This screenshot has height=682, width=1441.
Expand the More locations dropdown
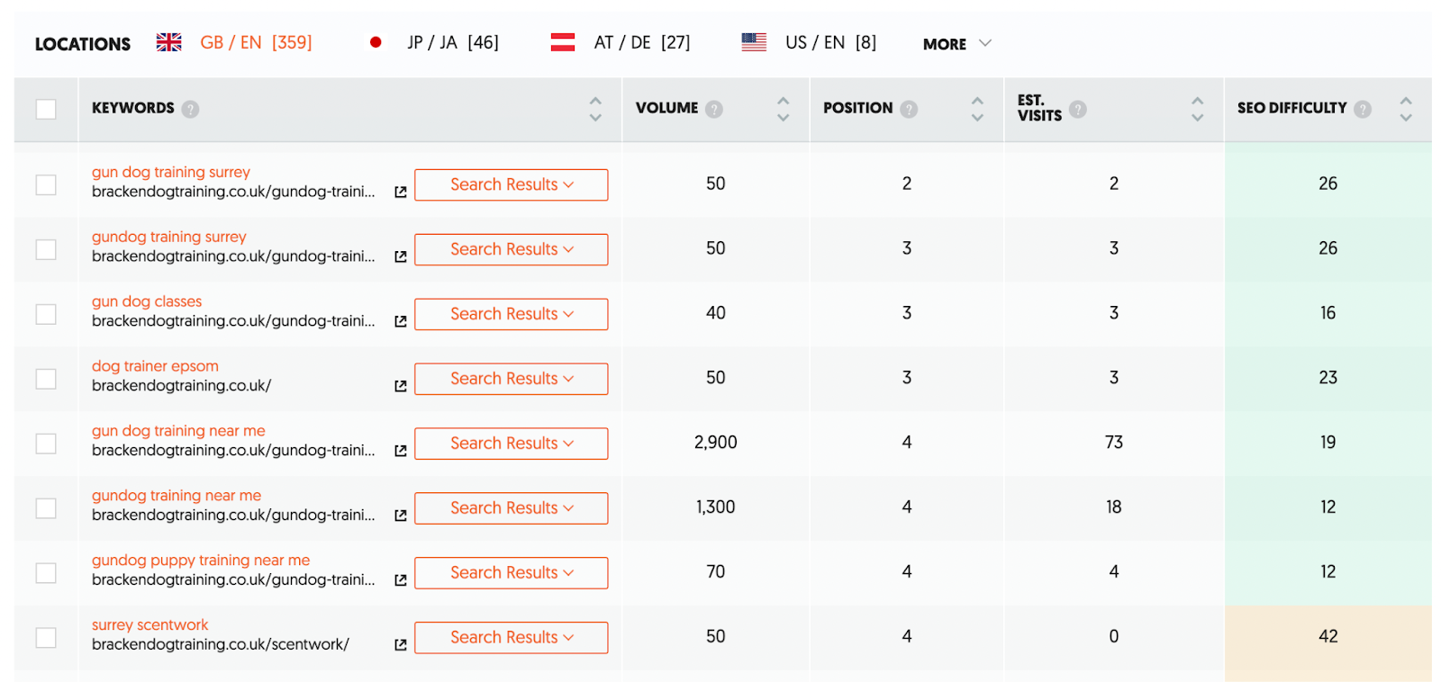(x=956, y=43)
